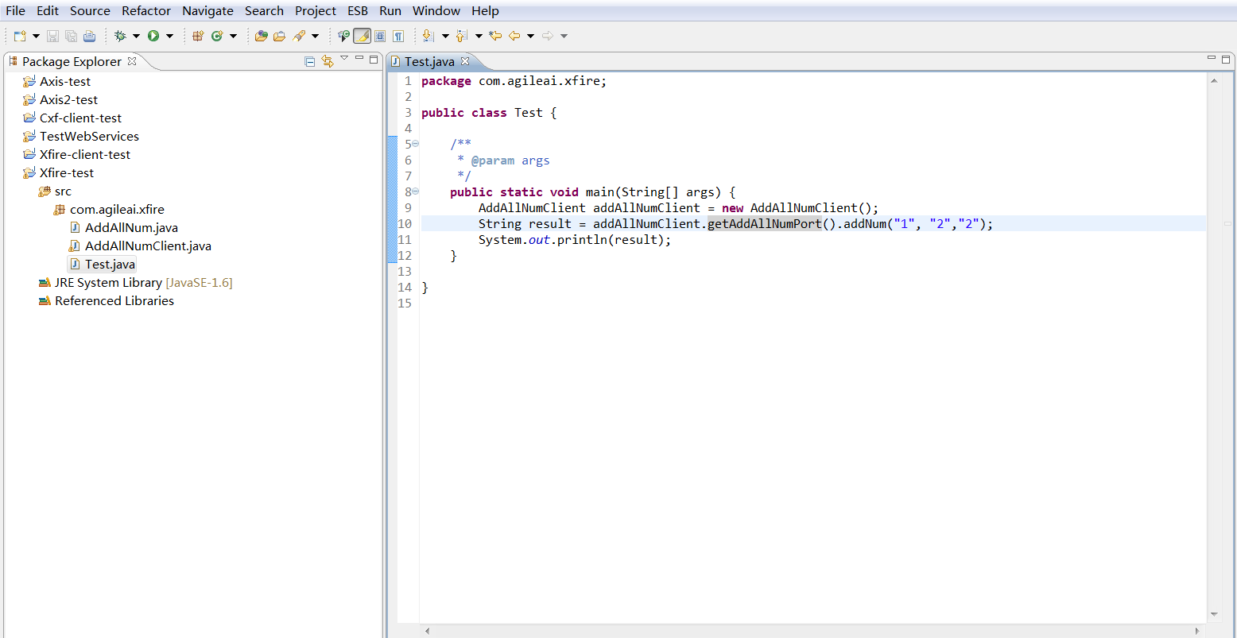Screen dimensions: 1237x638
Task: Jump to next annotation icon
Action: (x=428, y=36)
